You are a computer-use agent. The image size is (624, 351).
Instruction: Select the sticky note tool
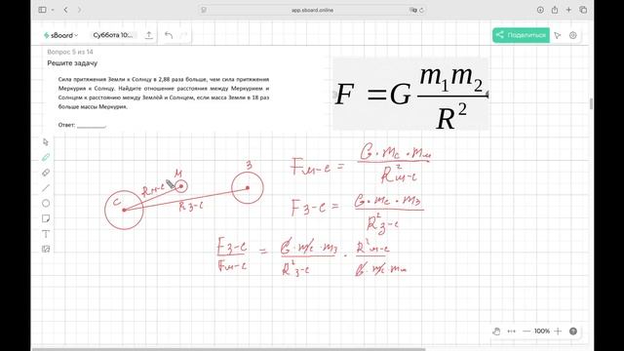[x=46, y=218]
